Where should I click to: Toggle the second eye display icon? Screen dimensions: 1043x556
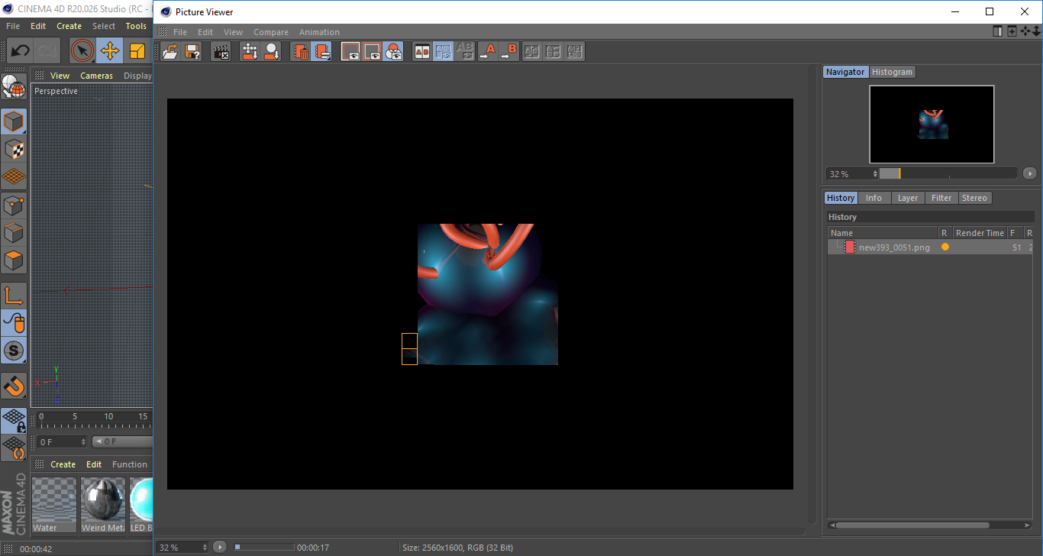coord(372,52)
